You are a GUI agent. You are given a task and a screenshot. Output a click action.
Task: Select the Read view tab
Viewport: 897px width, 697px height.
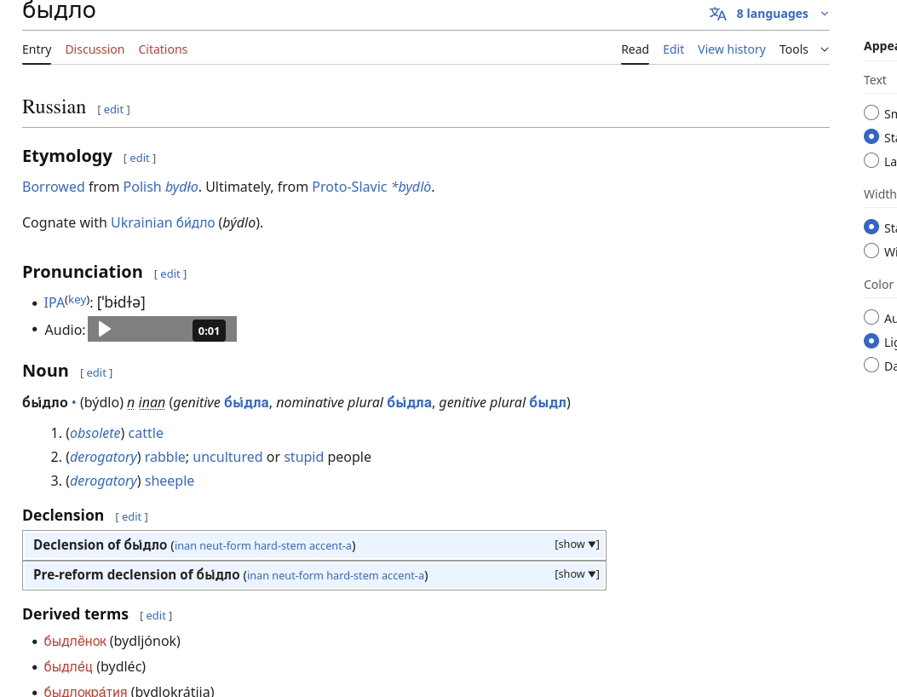pos(635,49)
